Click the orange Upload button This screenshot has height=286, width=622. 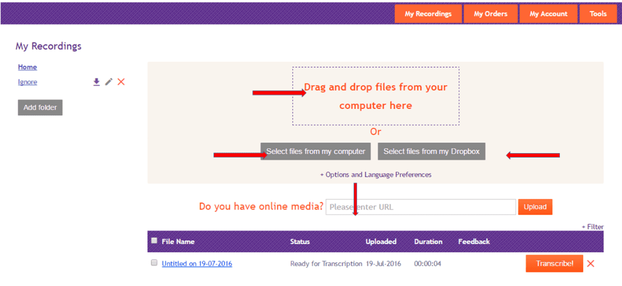(535, 207)
